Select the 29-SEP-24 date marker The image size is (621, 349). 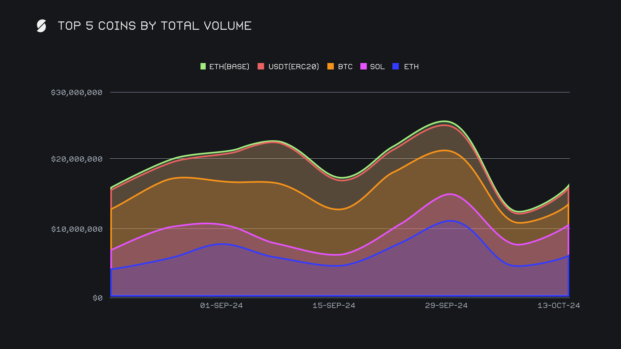point(446,305)
